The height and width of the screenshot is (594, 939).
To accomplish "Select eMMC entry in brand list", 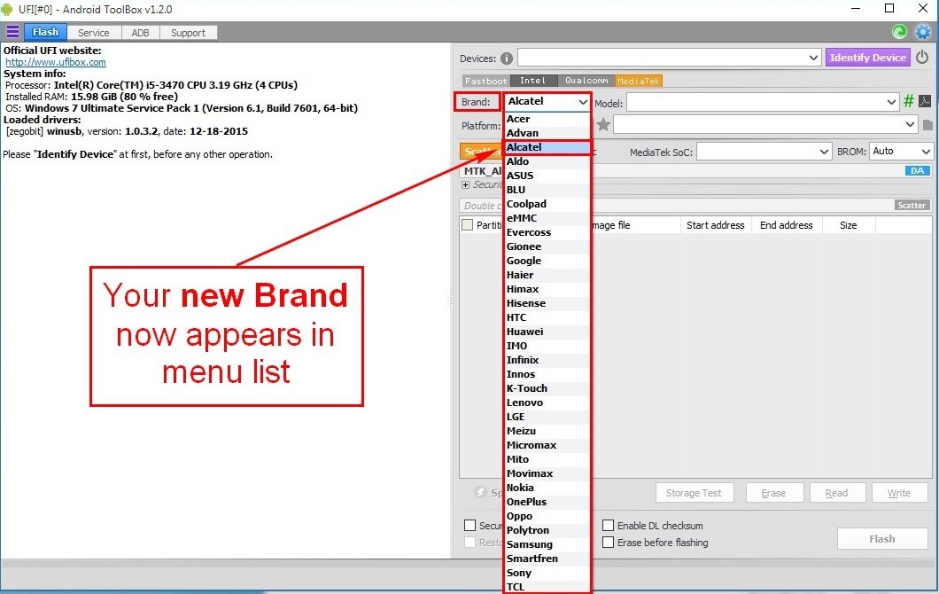I will point(547,218).
